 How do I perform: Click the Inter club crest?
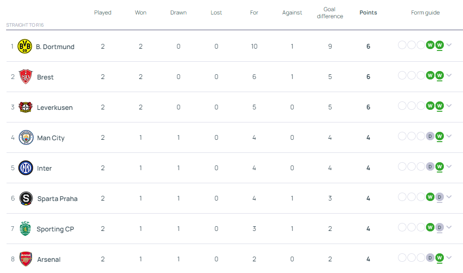coord(26,168)
